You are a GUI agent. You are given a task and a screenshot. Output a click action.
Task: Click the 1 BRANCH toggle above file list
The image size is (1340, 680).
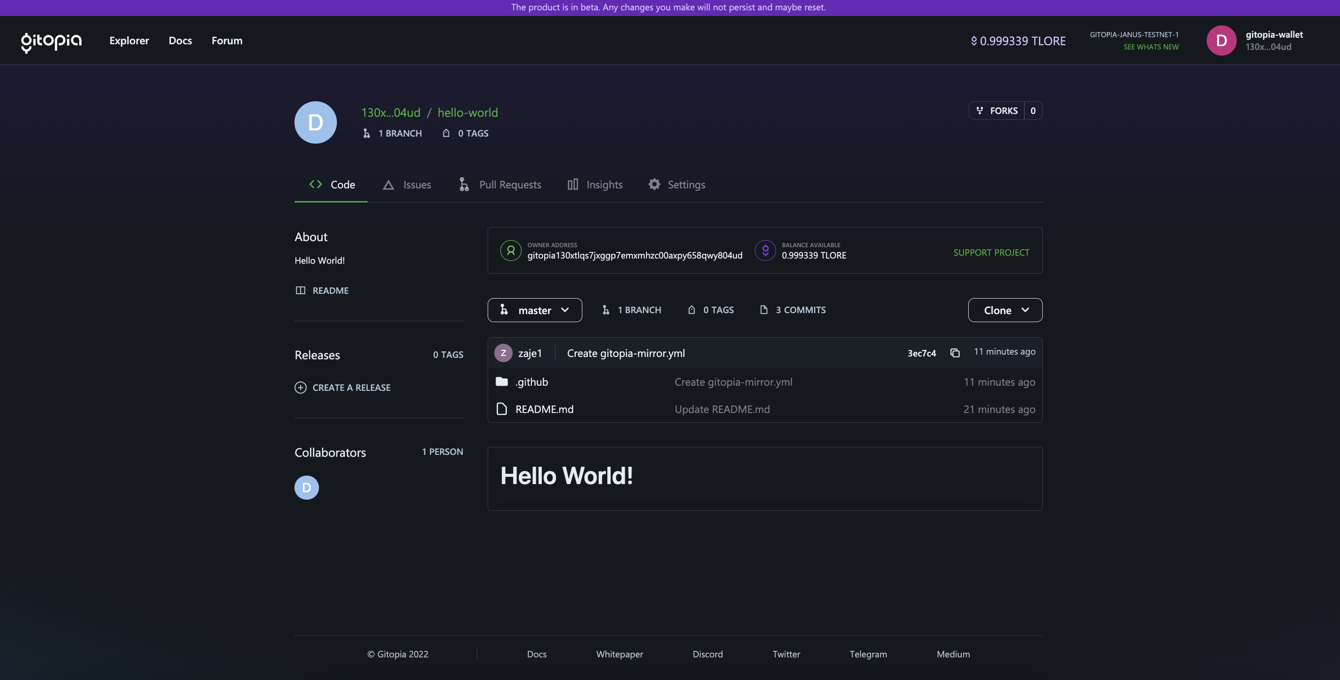pos(631,310)
